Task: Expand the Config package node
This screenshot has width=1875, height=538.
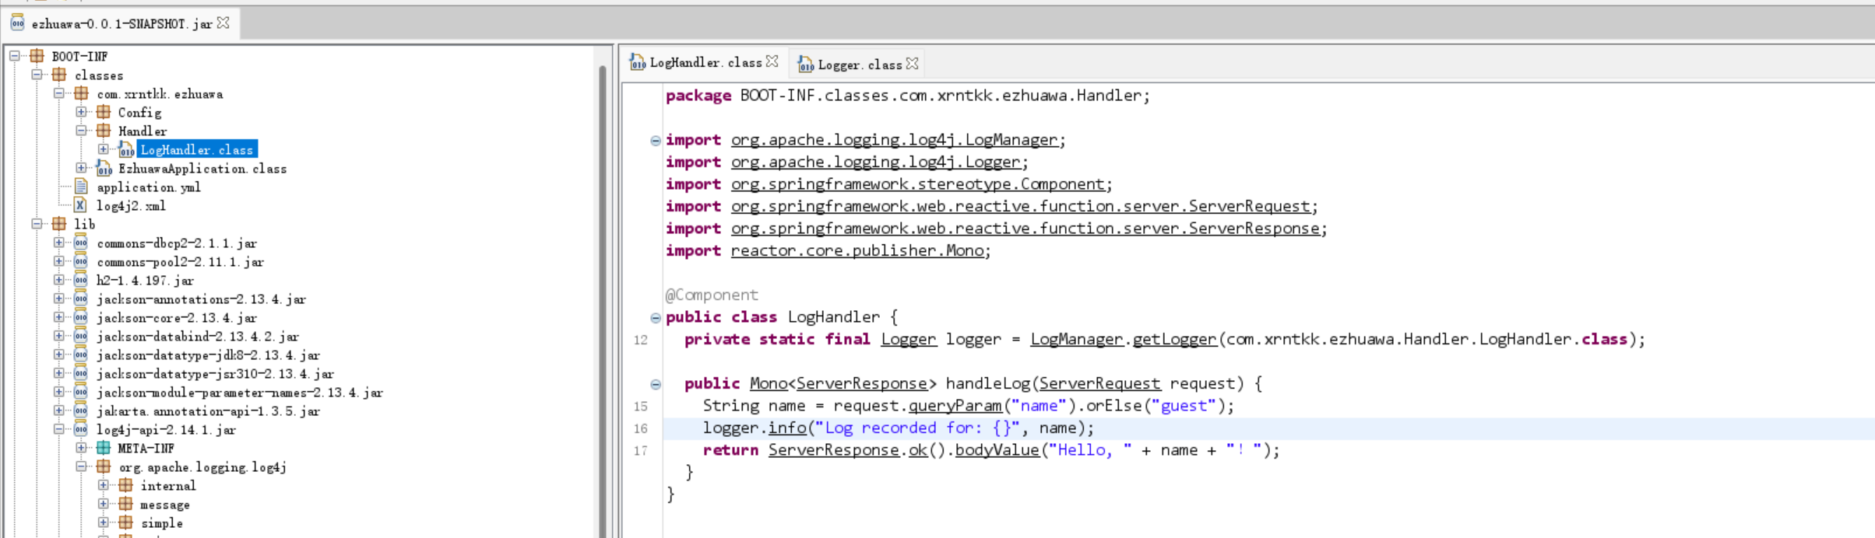Action: [x=81, y=112]
